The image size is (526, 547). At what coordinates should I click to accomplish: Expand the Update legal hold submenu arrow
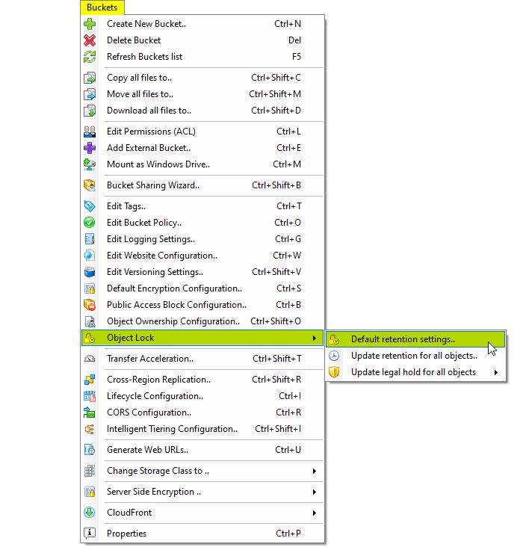coord(496,372)
